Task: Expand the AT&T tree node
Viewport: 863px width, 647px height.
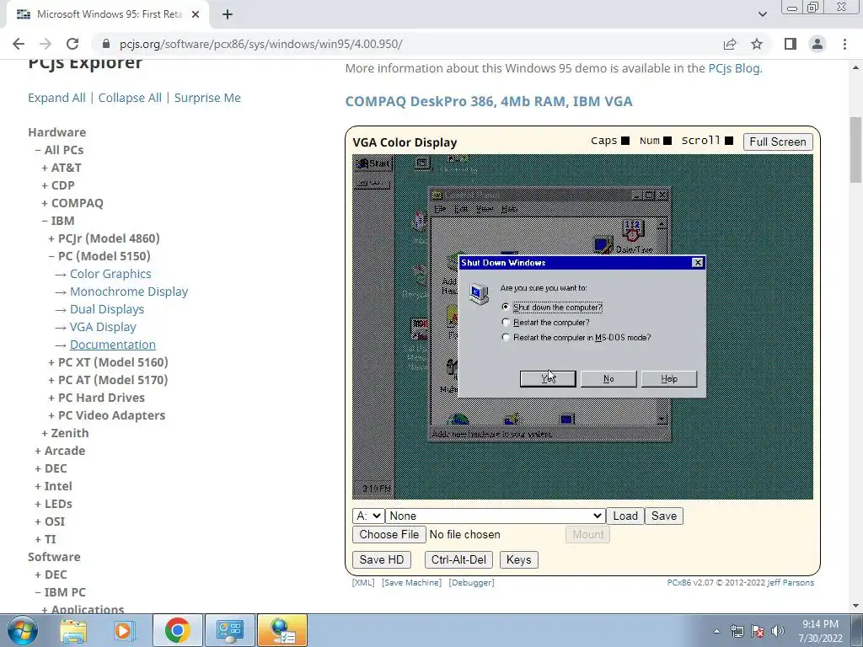Action: tap(61, 168)
